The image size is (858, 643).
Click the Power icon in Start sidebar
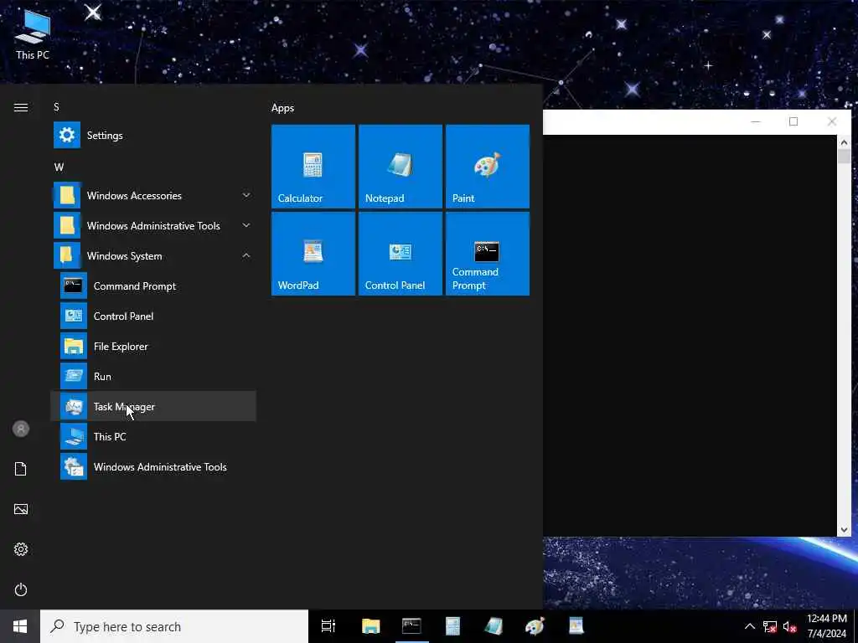tap(21, 589)
